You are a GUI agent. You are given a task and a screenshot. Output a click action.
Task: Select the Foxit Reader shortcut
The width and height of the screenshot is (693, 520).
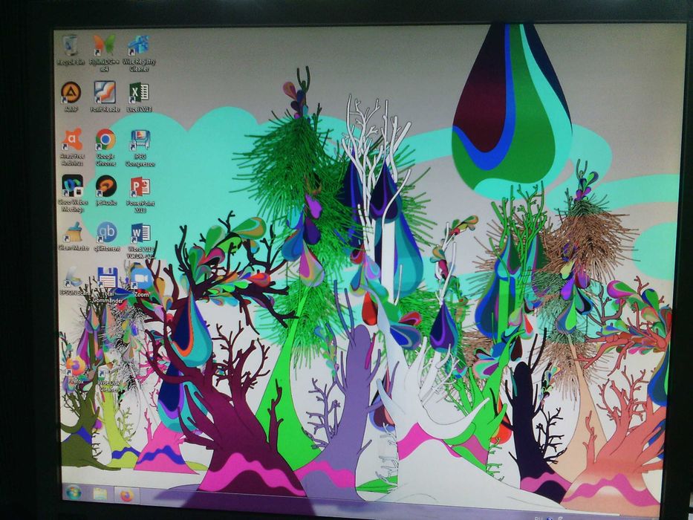pos(105,96)
